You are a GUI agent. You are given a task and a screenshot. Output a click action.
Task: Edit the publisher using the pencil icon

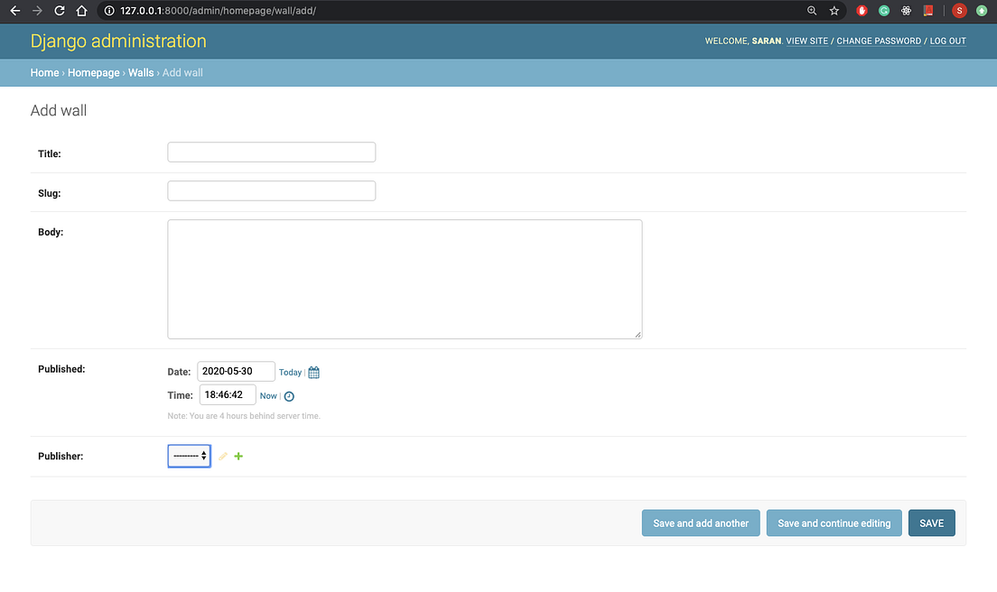pyautogui.click(x=221, y=456)
